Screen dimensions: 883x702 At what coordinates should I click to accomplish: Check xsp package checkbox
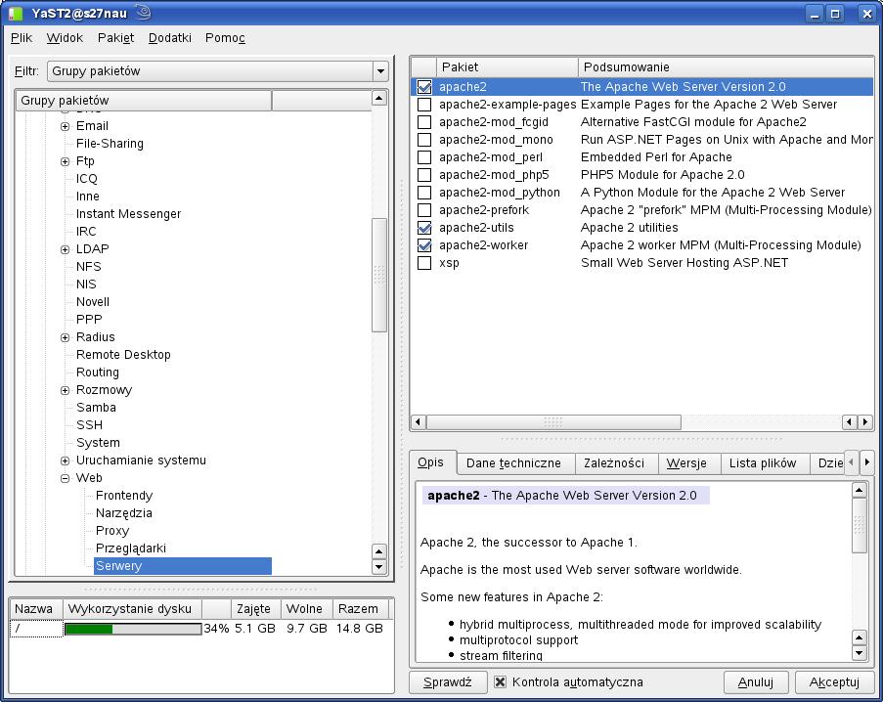(x=424, y=263)
